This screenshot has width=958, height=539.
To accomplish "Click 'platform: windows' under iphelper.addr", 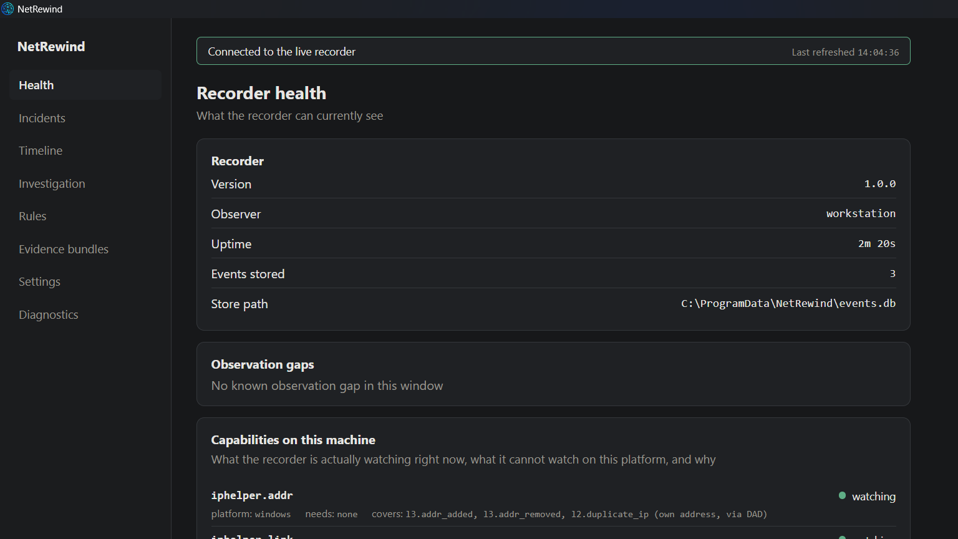I will [x=251, y=514].
